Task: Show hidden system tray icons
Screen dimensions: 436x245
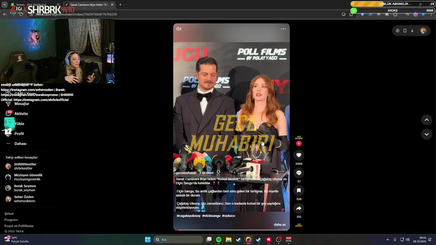Action: (387, 240)
